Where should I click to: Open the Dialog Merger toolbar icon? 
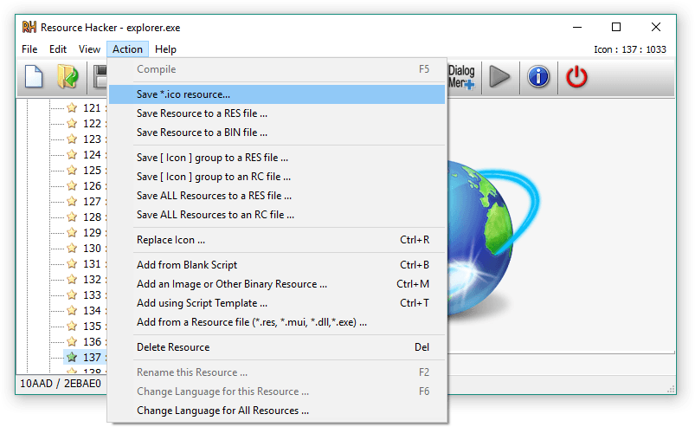coord(461,77)
